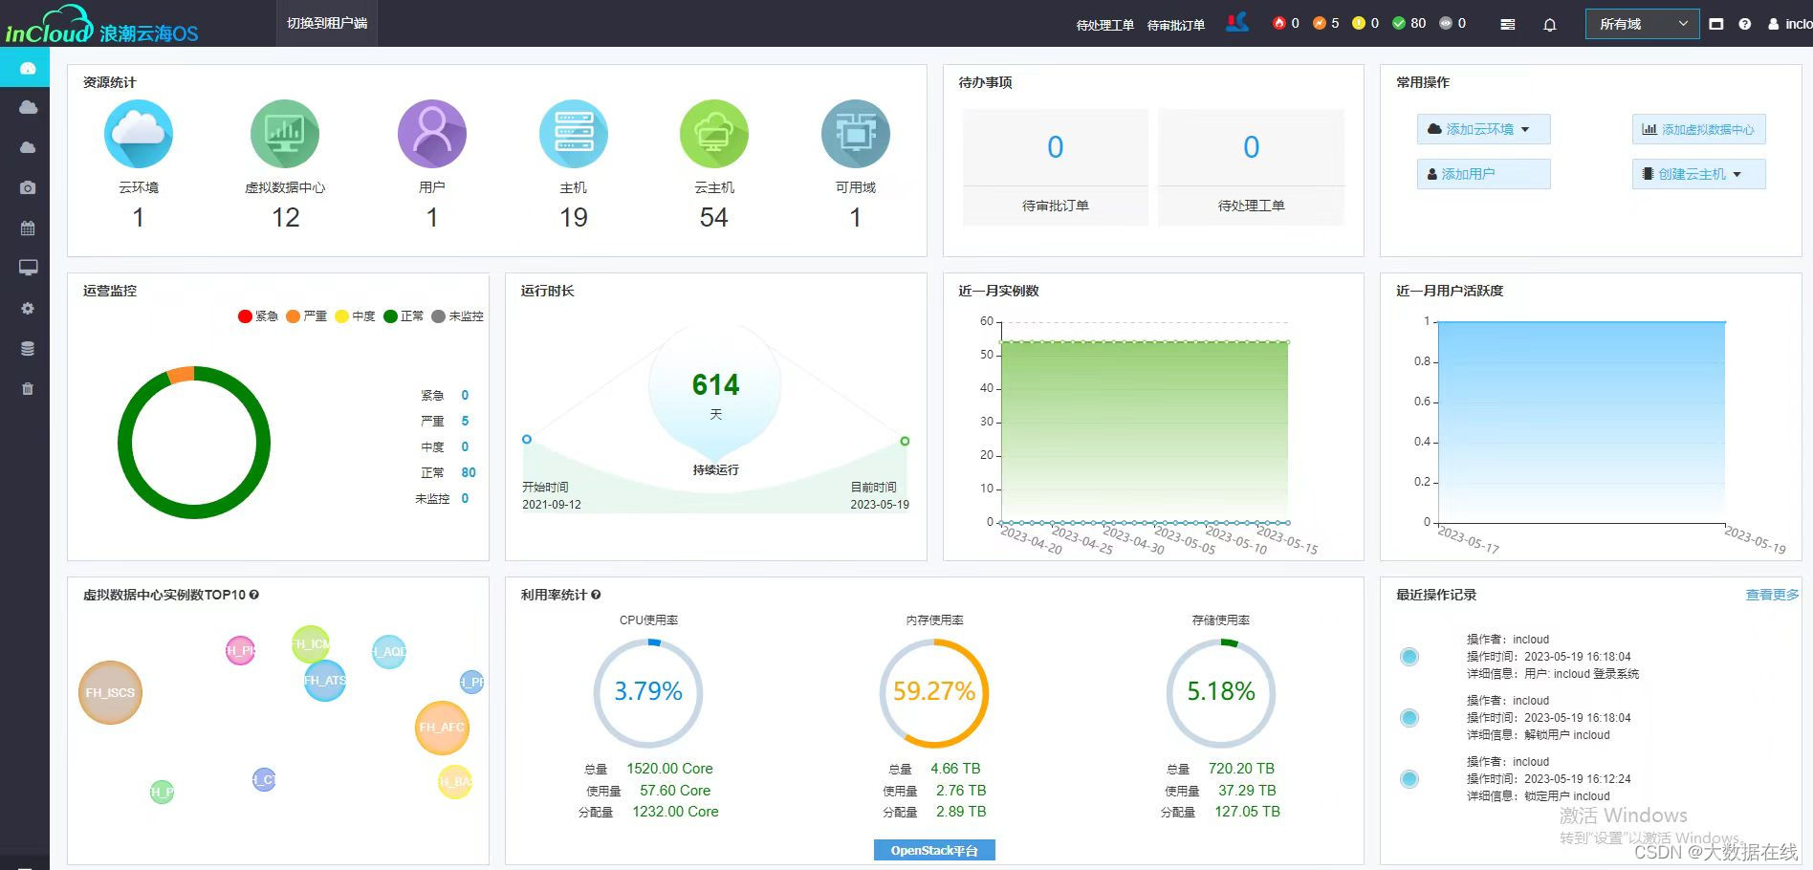1813x870 pixels.
Task: Click the 存储使用率 5.18% gauge
Action: click(x=1221, y=693)
